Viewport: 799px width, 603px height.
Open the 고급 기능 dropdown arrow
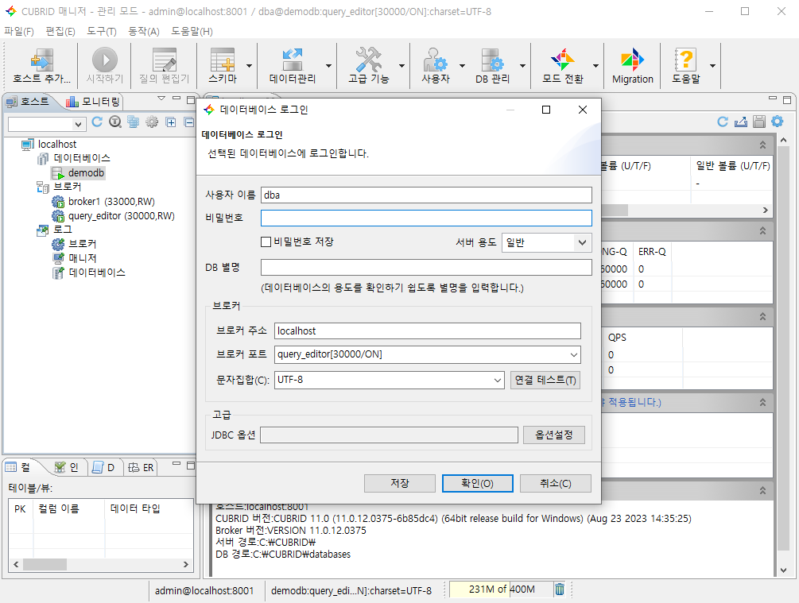point(401,66)
